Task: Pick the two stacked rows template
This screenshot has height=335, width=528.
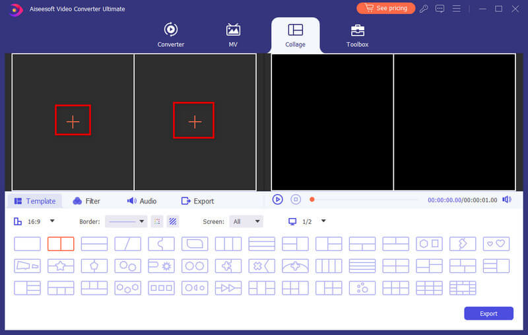Action: pyautogui.click(x=94, y=244)
